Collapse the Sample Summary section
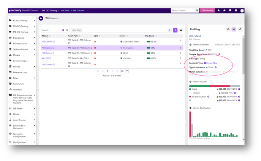The width and height of the screenshot is (261, 161). click(190, 45)
